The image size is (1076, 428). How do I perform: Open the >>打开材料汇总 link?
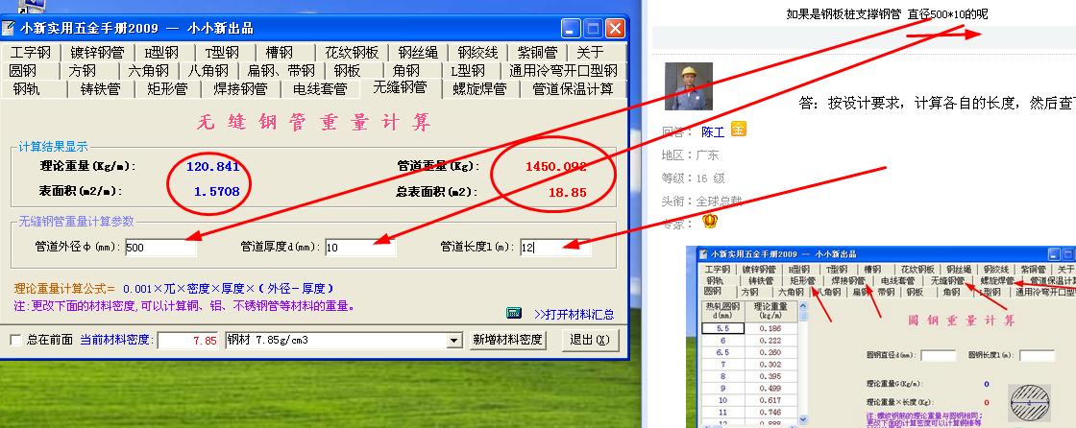tap(574, 314)
